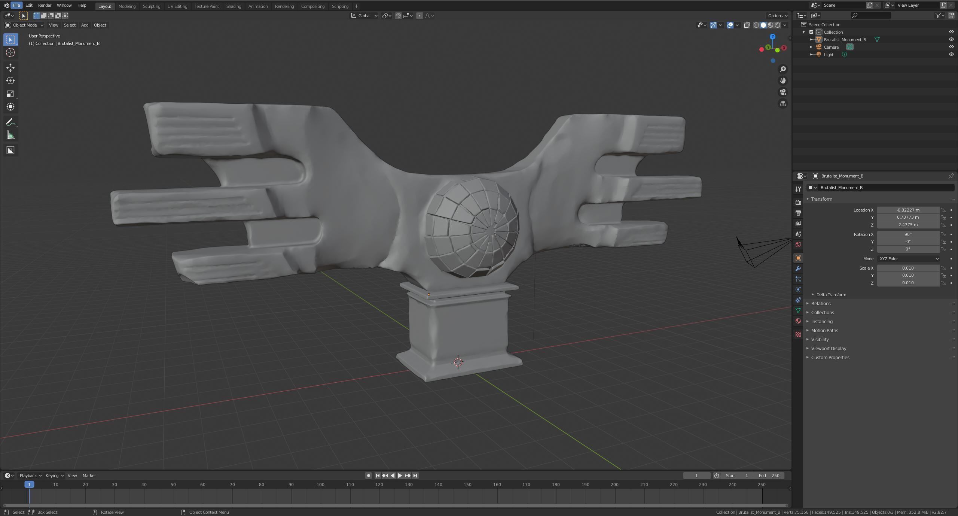Select the Rotate tool
This screenshot has height=516, width=958.
point(10,81)
